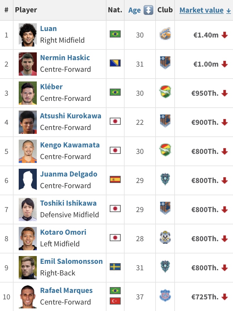Click Nermin Haskic's club crest icon

[x=165, y=63]
